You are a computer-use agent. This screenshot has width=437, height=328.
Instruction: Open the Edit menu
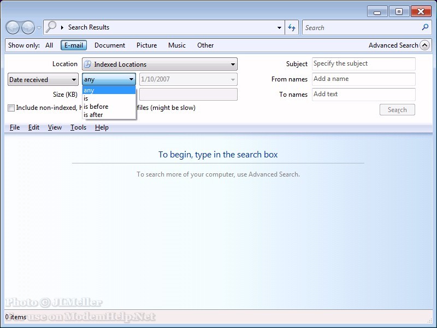pos(34,127)
